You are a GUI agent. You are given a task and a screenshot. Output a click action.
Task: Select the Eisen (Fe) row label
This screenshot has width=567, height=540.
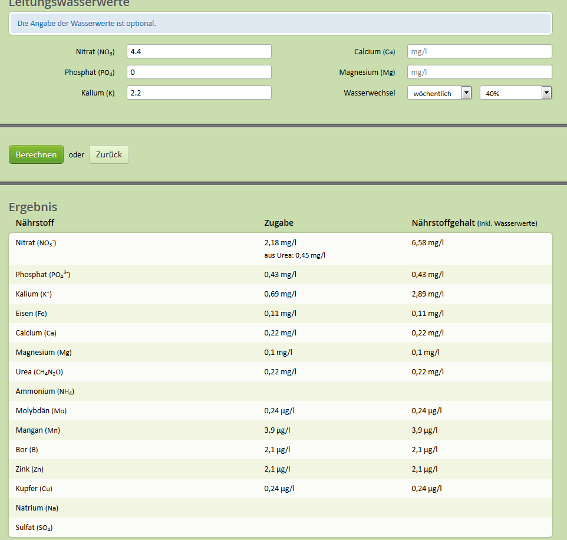[31, 314]
